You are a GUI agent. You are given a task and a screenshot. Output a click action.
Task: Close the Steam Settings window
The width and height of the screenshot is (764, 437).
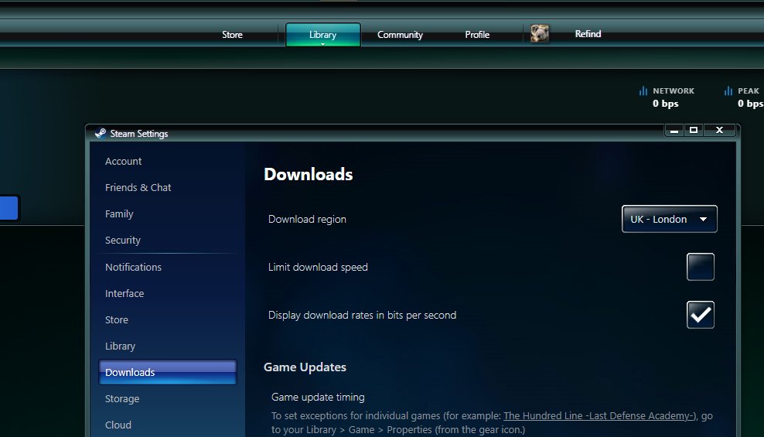pyautogui.click(x=719, y=130)
